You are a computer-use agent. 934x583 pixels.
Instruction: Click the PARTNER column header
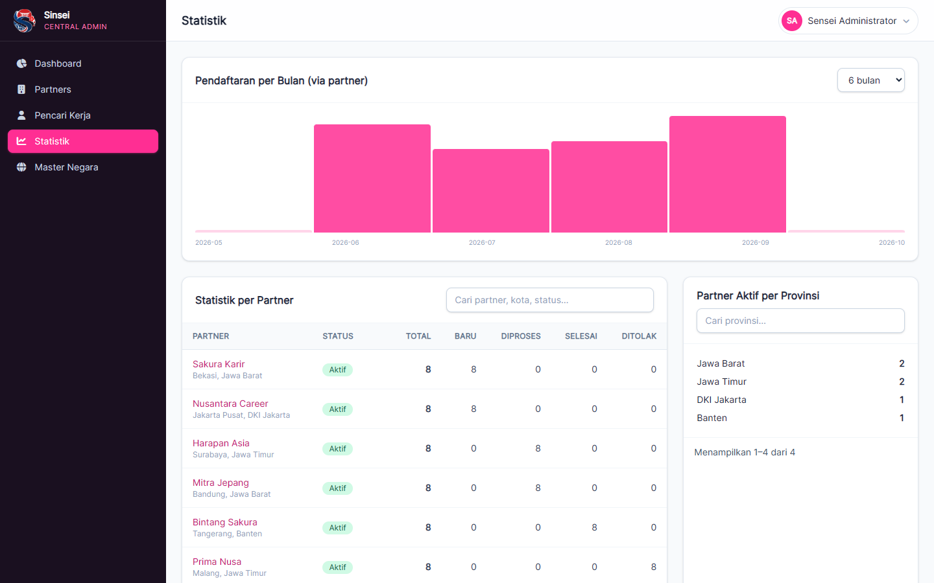click(x=211, y=336)
